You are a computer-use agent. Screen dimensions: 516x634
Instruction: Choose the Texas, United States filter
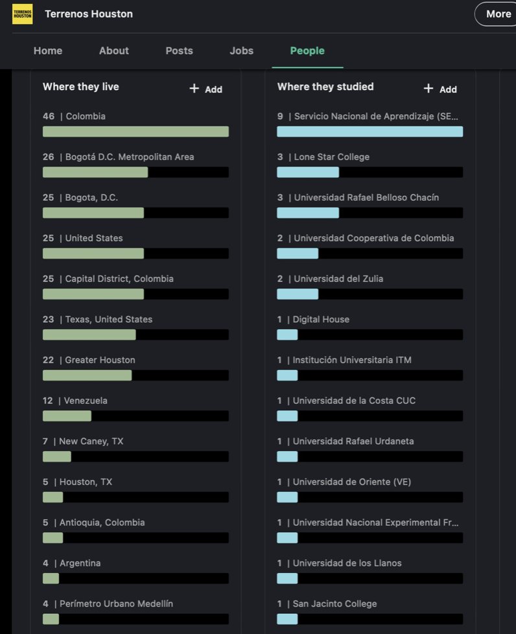click(135, 335)
